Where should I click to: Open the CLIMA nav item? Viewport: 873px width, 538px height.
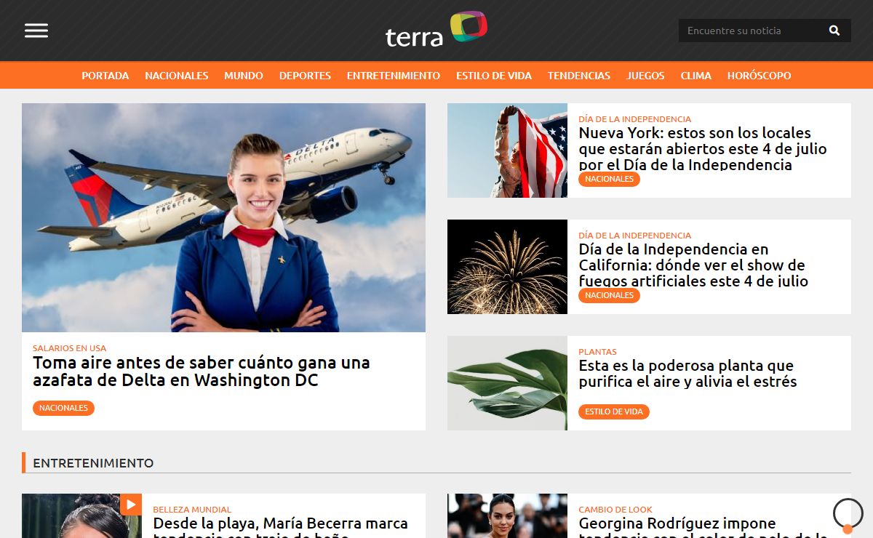tap(696, 76)
